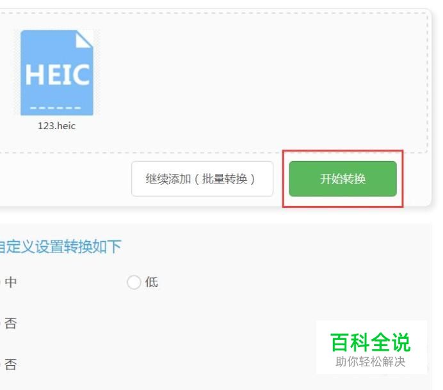Screen dimensions: 443x390
Task: Select the 低 quality radio button circle
Action: point(134,282)
